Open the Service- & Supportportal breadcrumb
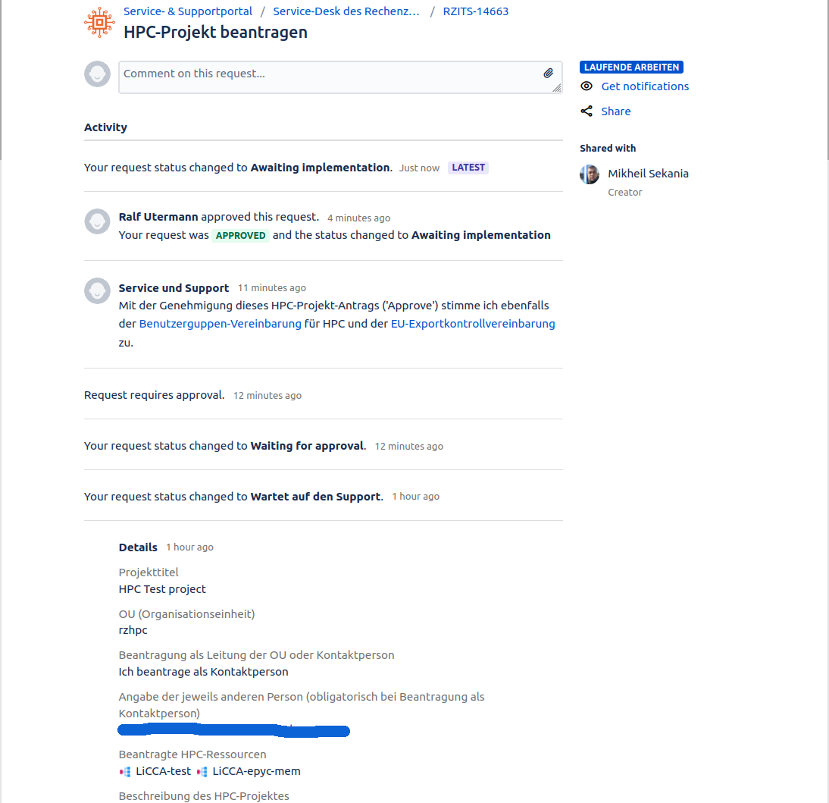Viewport: 829px width, 803px height. [188, 11]
